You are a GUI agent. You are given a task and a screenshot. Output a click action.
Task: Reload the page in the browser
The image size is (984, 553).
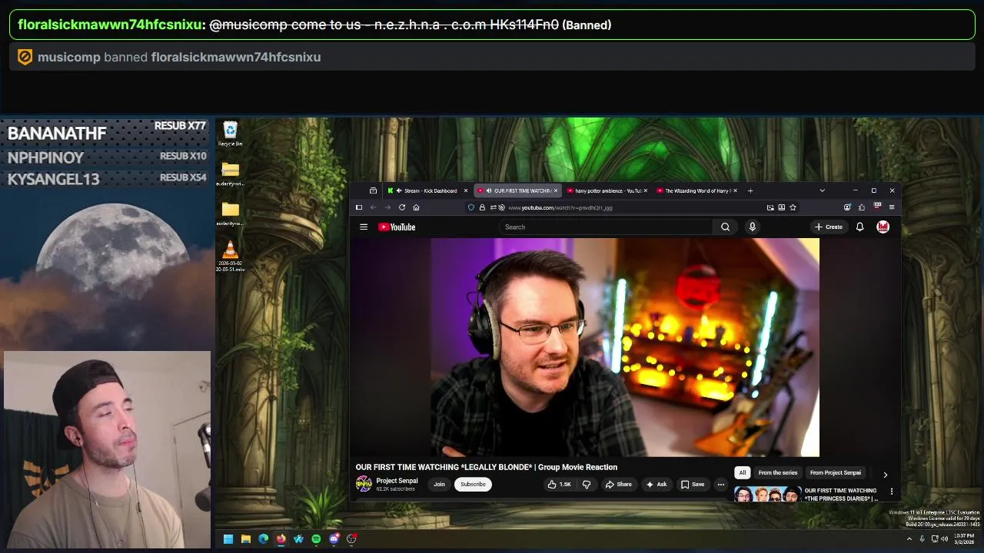point(401,207)
